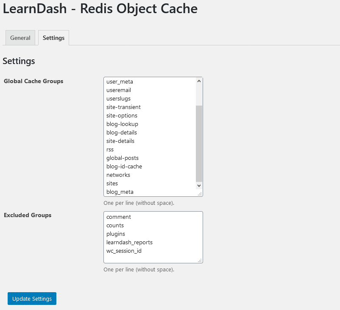Click the 'rss' line
Image resolution: width=340 pixels, height=310 pixels.
pyautogui.click(x=110, y=150)
